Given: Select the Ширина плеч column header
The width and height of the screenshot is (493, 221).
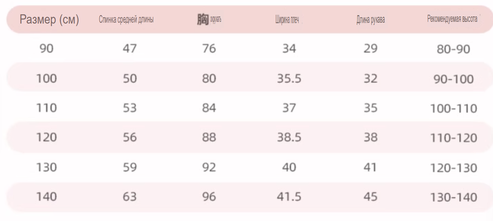Looking at the screenshot, I should point(287,20).
